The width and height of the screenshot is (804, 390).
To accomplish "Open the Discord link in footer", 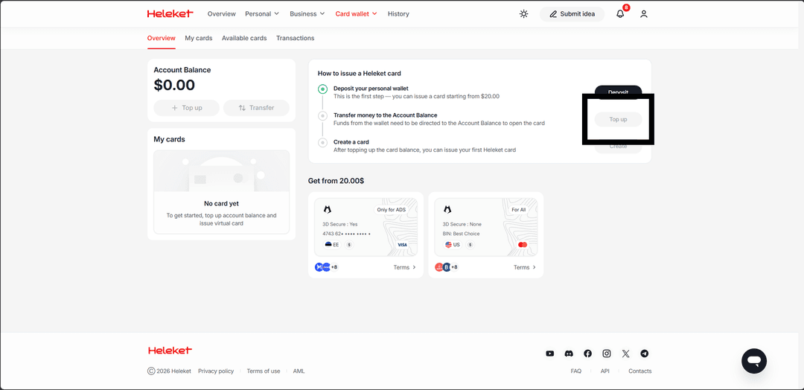I will [x=569, y=354].
